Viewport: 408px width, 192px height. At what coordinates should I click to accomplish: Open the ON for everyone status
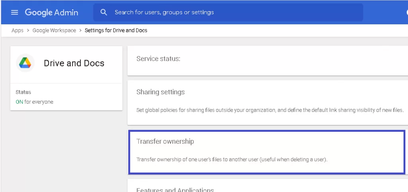[x=34, y=102]
